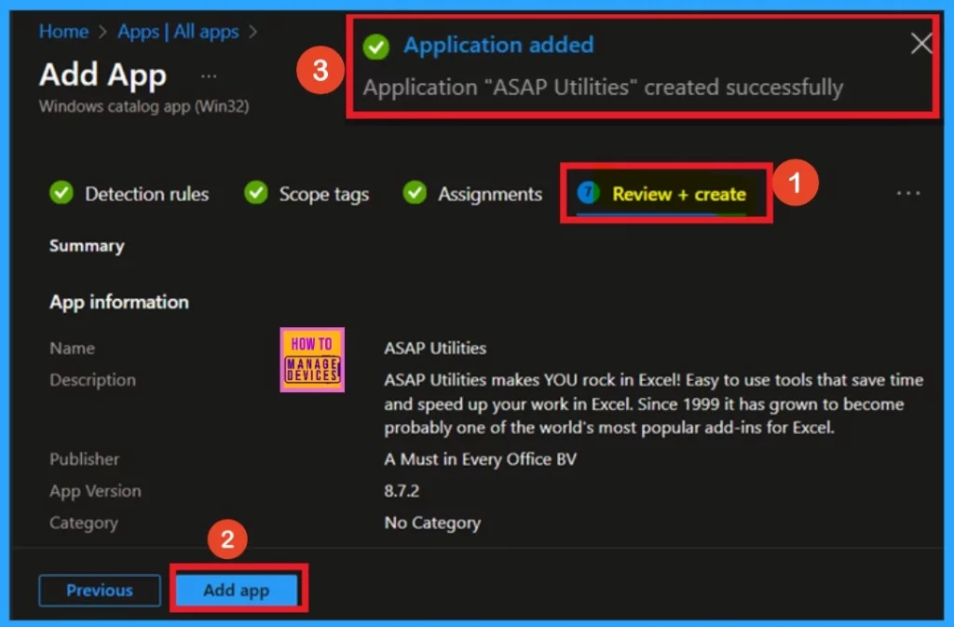Viewport: 954px width, 627px height.
Task: Switch to Assignments tab
Action: (490, 194)
